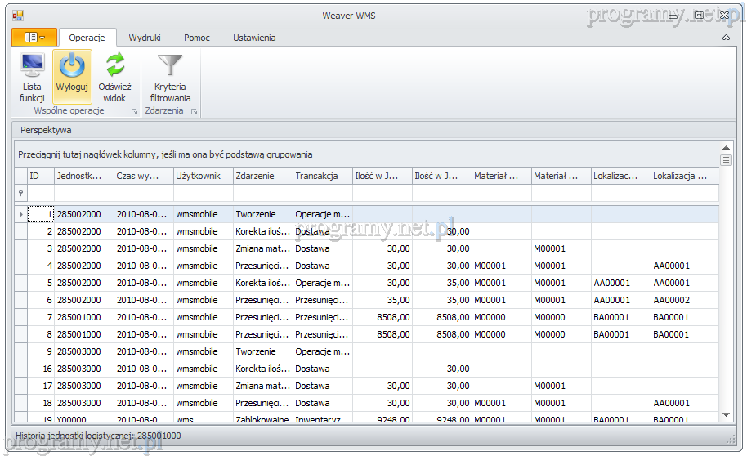The height and width of the screenshot is (456, 747).
Task: Refresh the view with Odśwież widok
Action: point(114,77)
